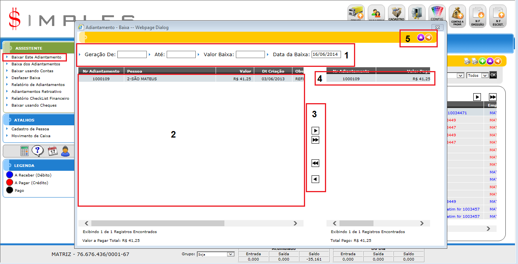Open the calendar icon showing 17
Image resolution: width=518 pixels, height=264 pixels.
point(52,151)
